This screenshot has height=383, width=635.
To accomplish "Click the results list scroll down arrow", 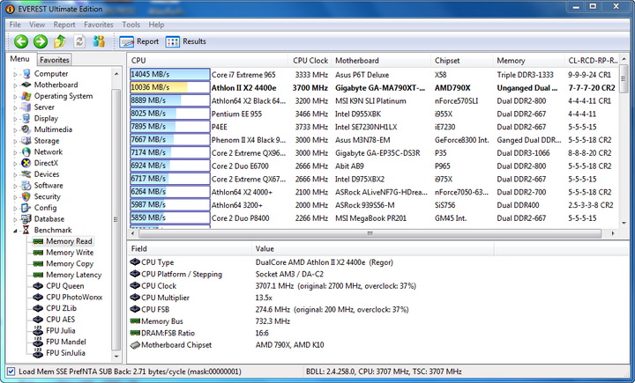I will coord(624,223).
